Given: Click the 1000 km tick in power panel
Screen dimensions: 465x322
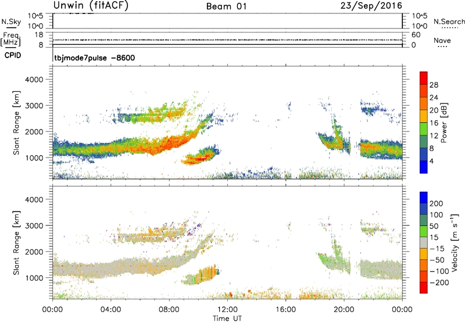Looking at the screenshot, I should pyautogui.click(x=34, y=158).
